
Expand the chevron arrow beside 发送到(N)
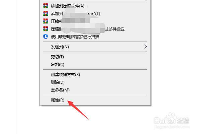coord(145,47)
